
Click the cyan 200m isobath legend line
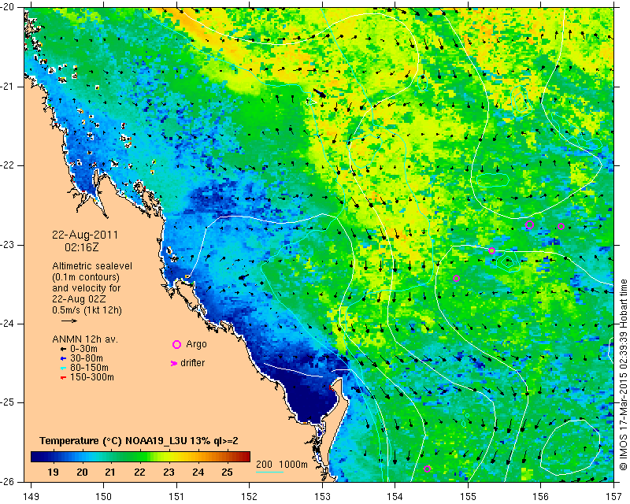269,471
